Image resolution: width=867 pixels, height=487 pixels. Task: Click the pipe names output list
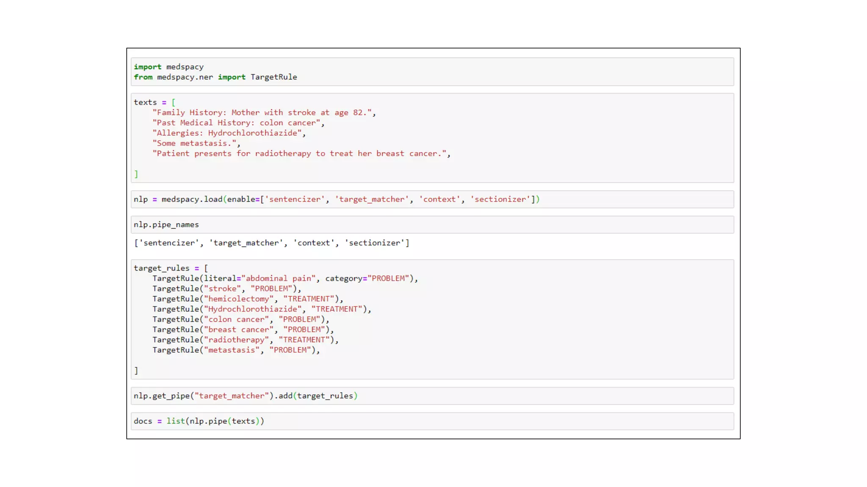(x=271, y=243)
